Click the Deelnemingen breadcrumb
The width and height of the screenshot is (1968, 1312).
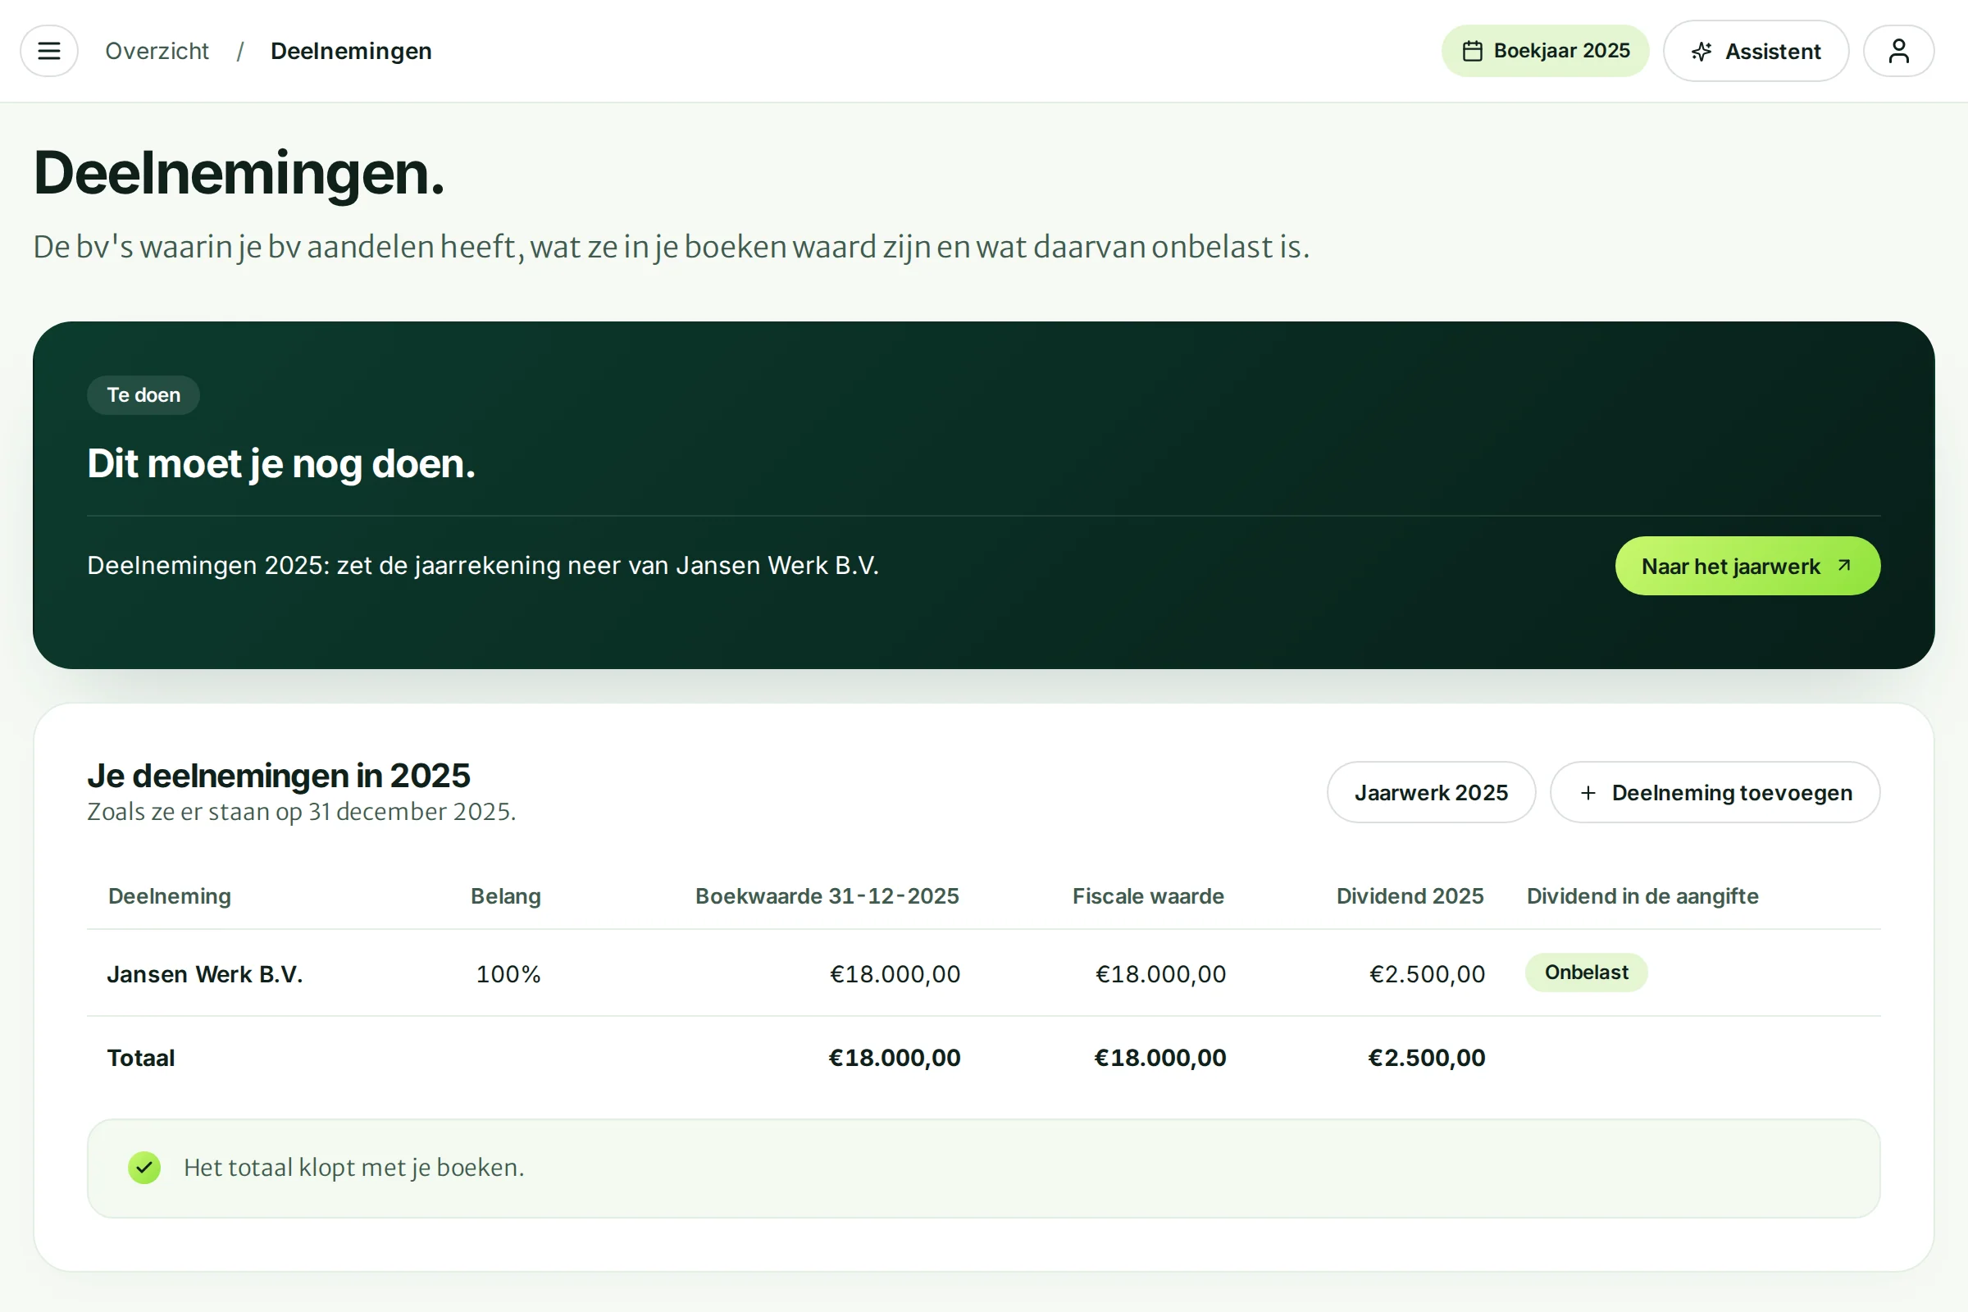(351, 51)
